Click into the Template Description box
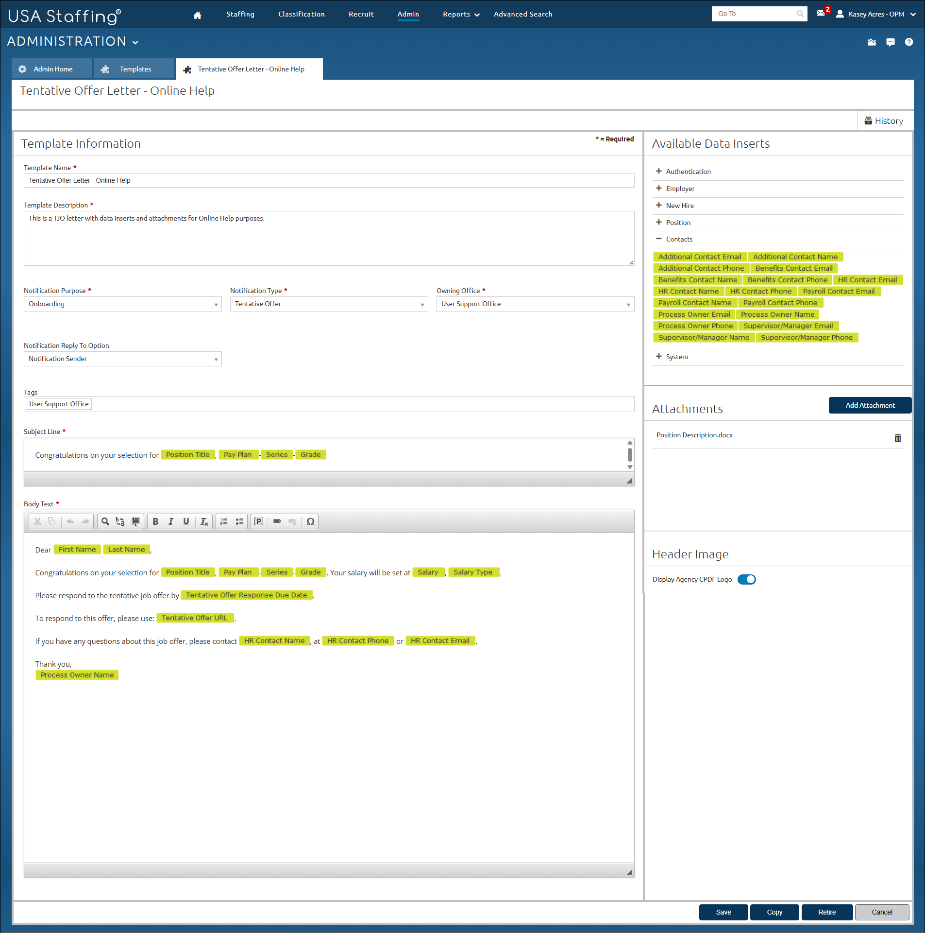The image size is (925, 933). [x=329, y=238]
